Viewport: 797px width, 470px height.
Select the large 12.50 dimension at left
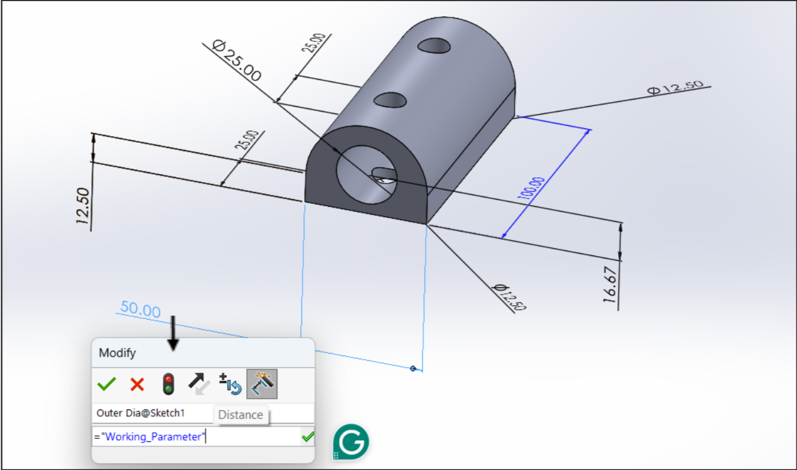[x=83, y=206]
